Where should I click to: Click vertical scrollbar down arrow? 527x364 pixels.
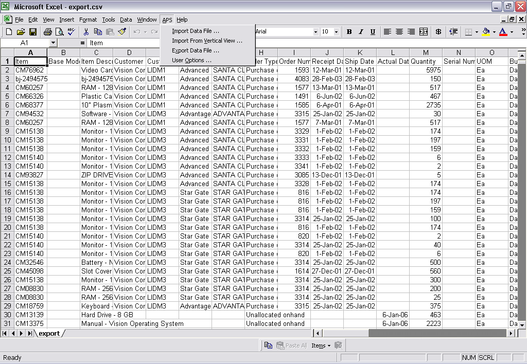point(522,325)
